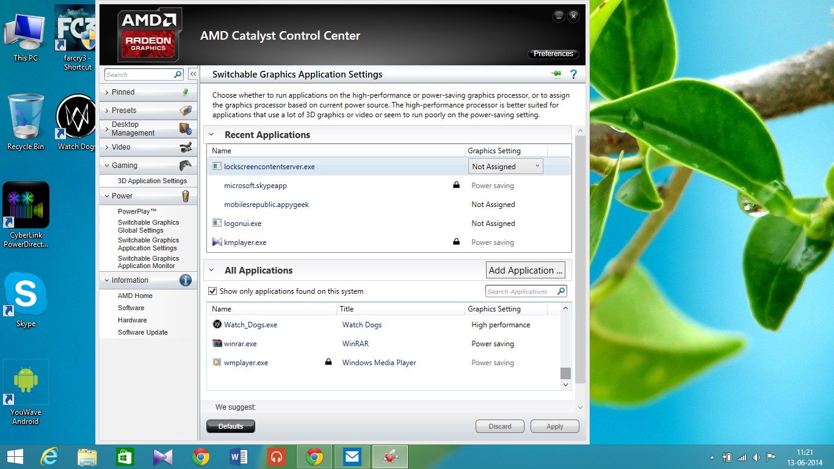Open Skype desktop shortcut

[x=26, y=300]
